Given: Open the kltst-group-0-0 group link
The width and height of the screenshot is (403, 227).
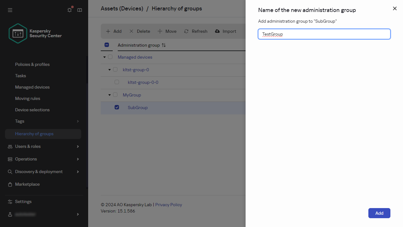Looking at the screenshot, I should point(143,82).
